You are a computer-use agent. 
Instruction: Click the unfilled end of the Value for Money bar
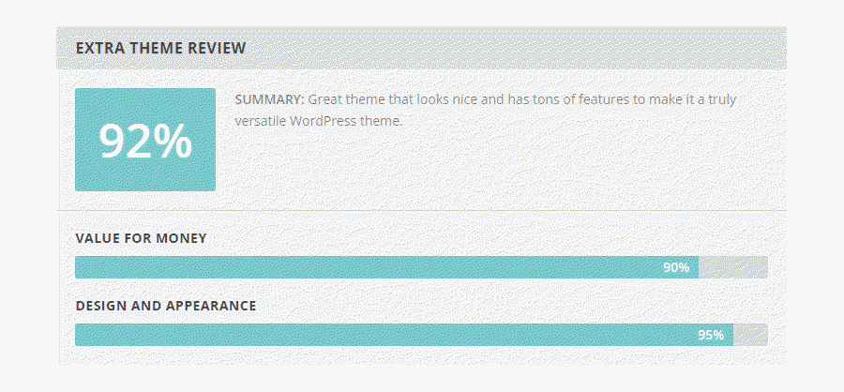tap(733, 267)
